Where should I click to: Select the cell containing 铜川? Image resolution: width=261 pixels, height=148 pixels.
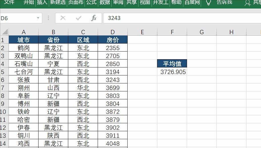(x=24, y=135)
